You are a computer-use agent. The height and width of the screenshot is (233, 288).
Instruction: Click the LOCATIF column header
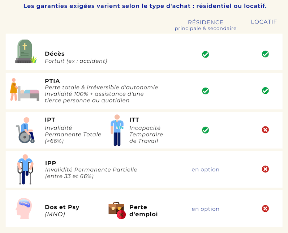(264, 22)
